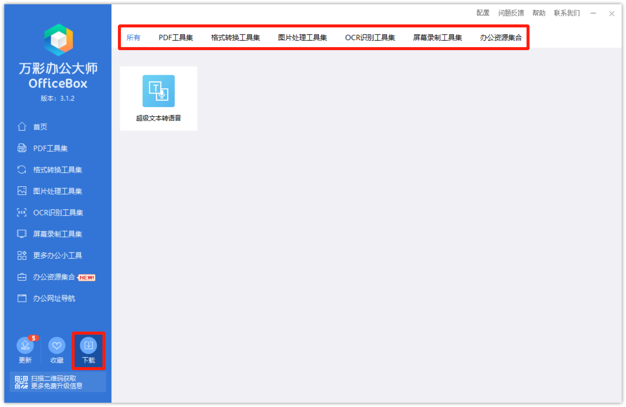Click 问题反馈 in the top bar

point(511,13)
